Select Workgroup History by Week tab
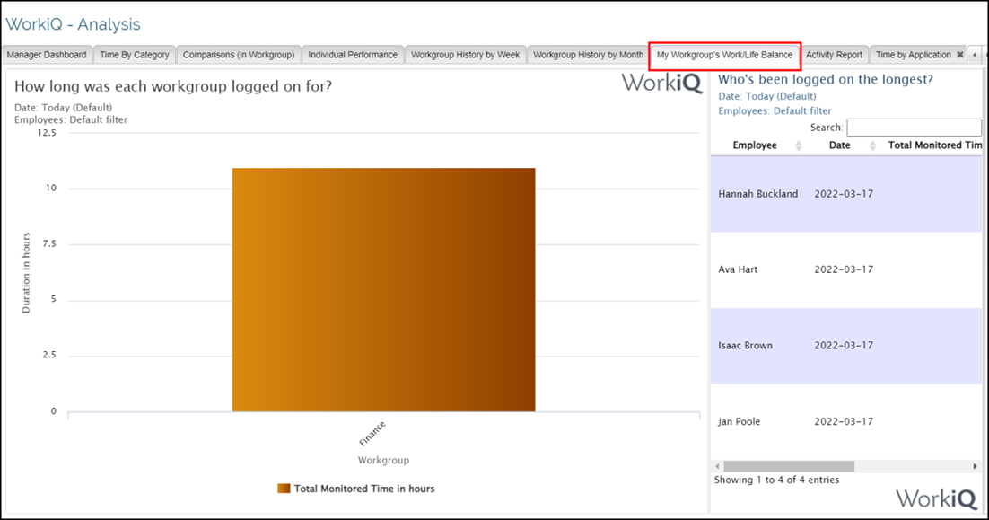This screenshot has height=520, width=989. click(x=465, y=55)
